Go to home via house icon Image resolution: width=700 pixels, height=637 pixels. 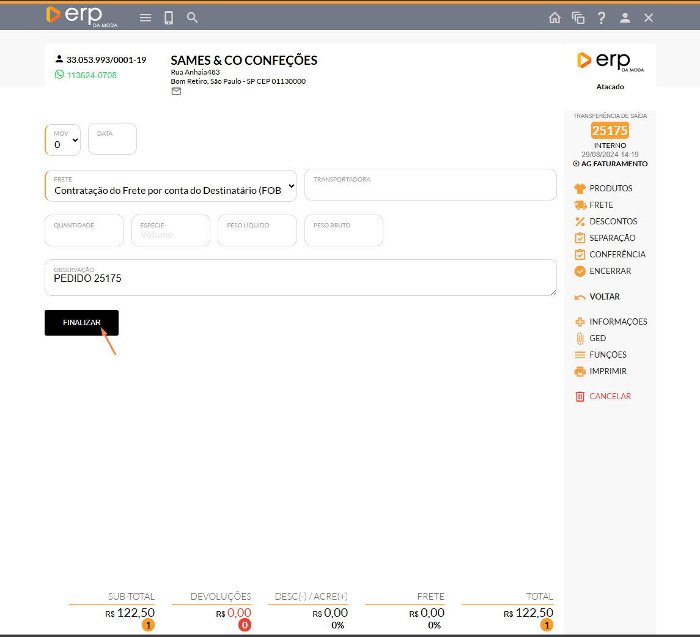click(554, 18)
